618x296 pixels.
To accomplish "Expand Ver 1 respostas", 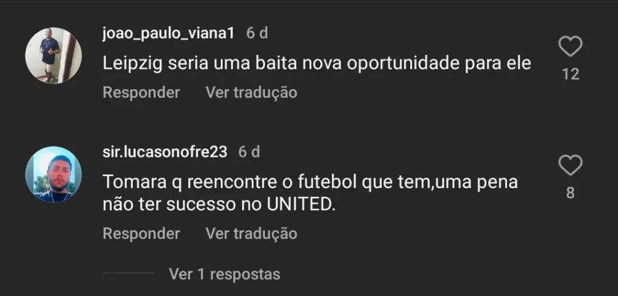I will click(x=225, y=274).
